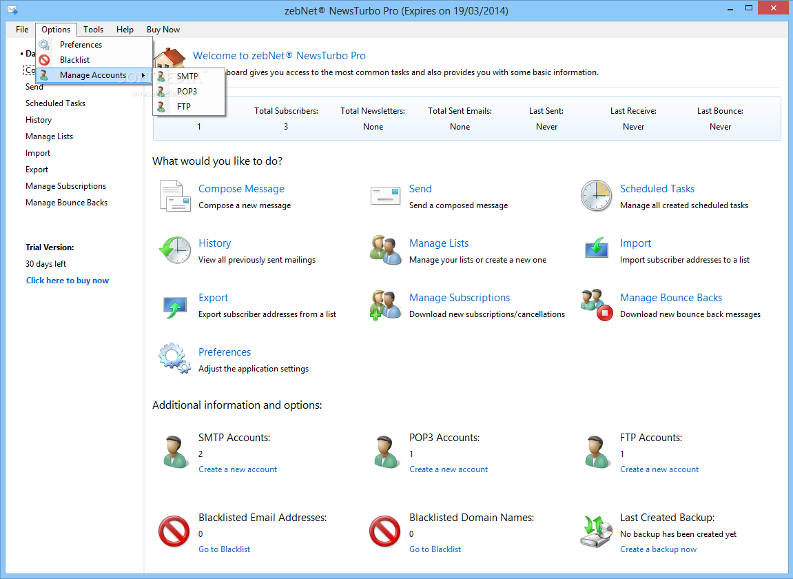Click the POP3 Accounts person icon

[x=386, y=452]
